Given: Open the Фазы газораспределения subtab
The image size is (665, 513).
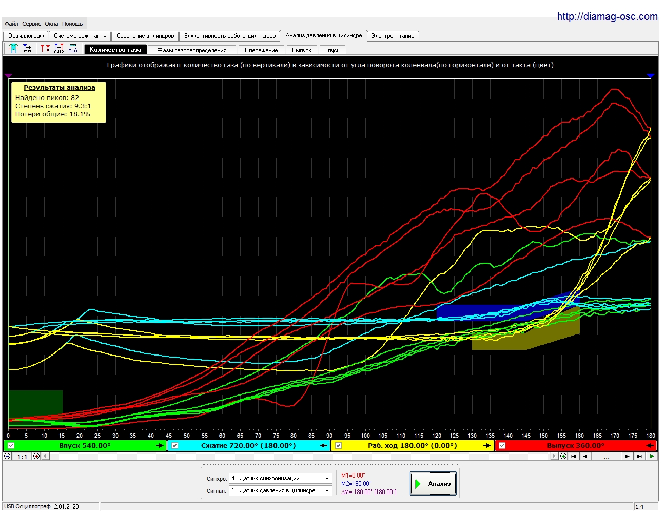Looking at the screenshot, I should click(192, 50).
